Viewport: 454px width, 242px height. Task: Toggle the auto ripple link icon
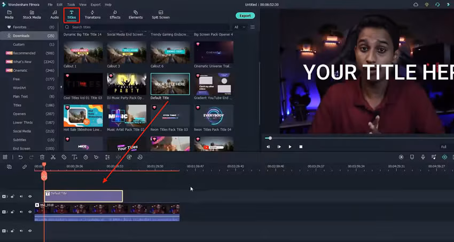click(25, 167)
